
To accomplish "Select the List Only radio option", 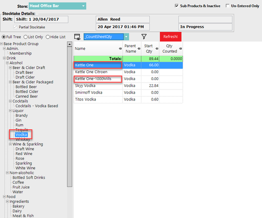I will (26, 37).
